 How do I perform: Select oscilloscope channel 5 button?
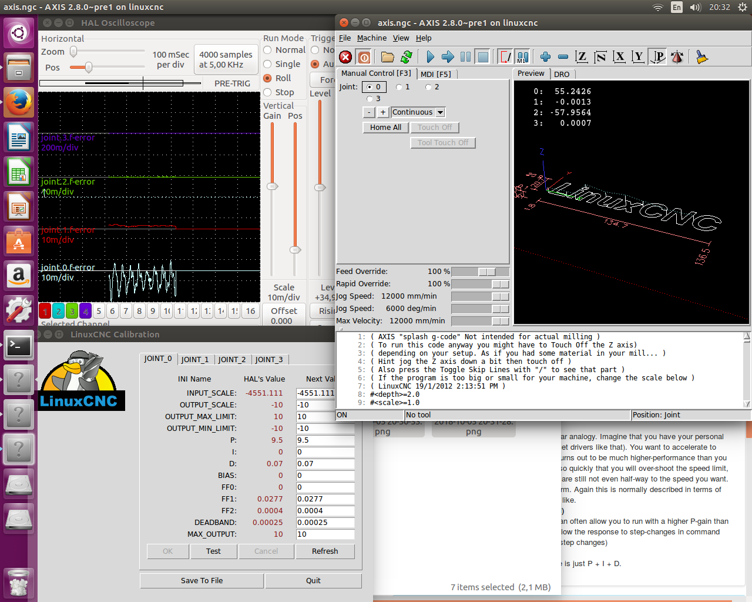pos(99,311)
